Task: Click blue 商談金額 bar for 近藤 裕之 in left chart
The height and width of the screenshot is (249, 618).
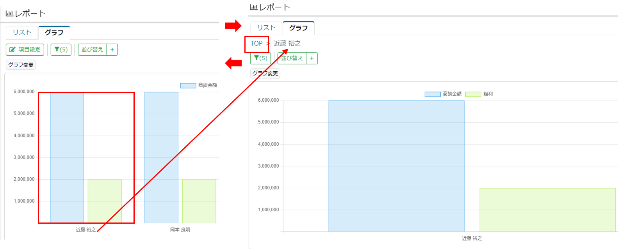Action: pyautogui.click(x=67, y=157)
